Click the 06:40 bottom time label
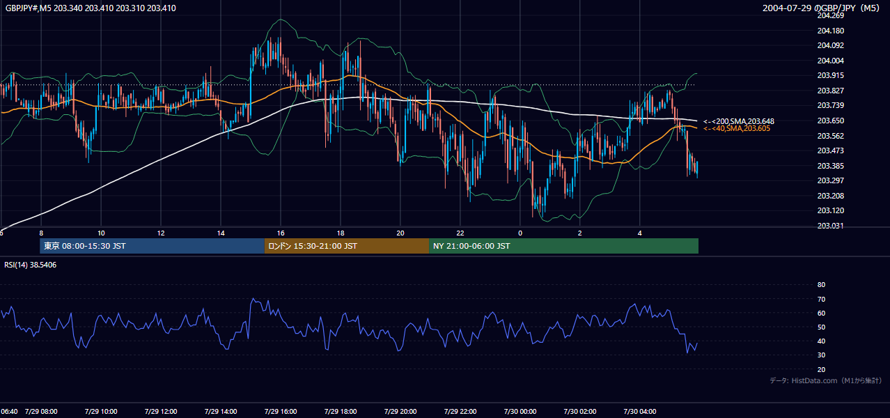This screenshot has width=890, height=418. point(8,411)
